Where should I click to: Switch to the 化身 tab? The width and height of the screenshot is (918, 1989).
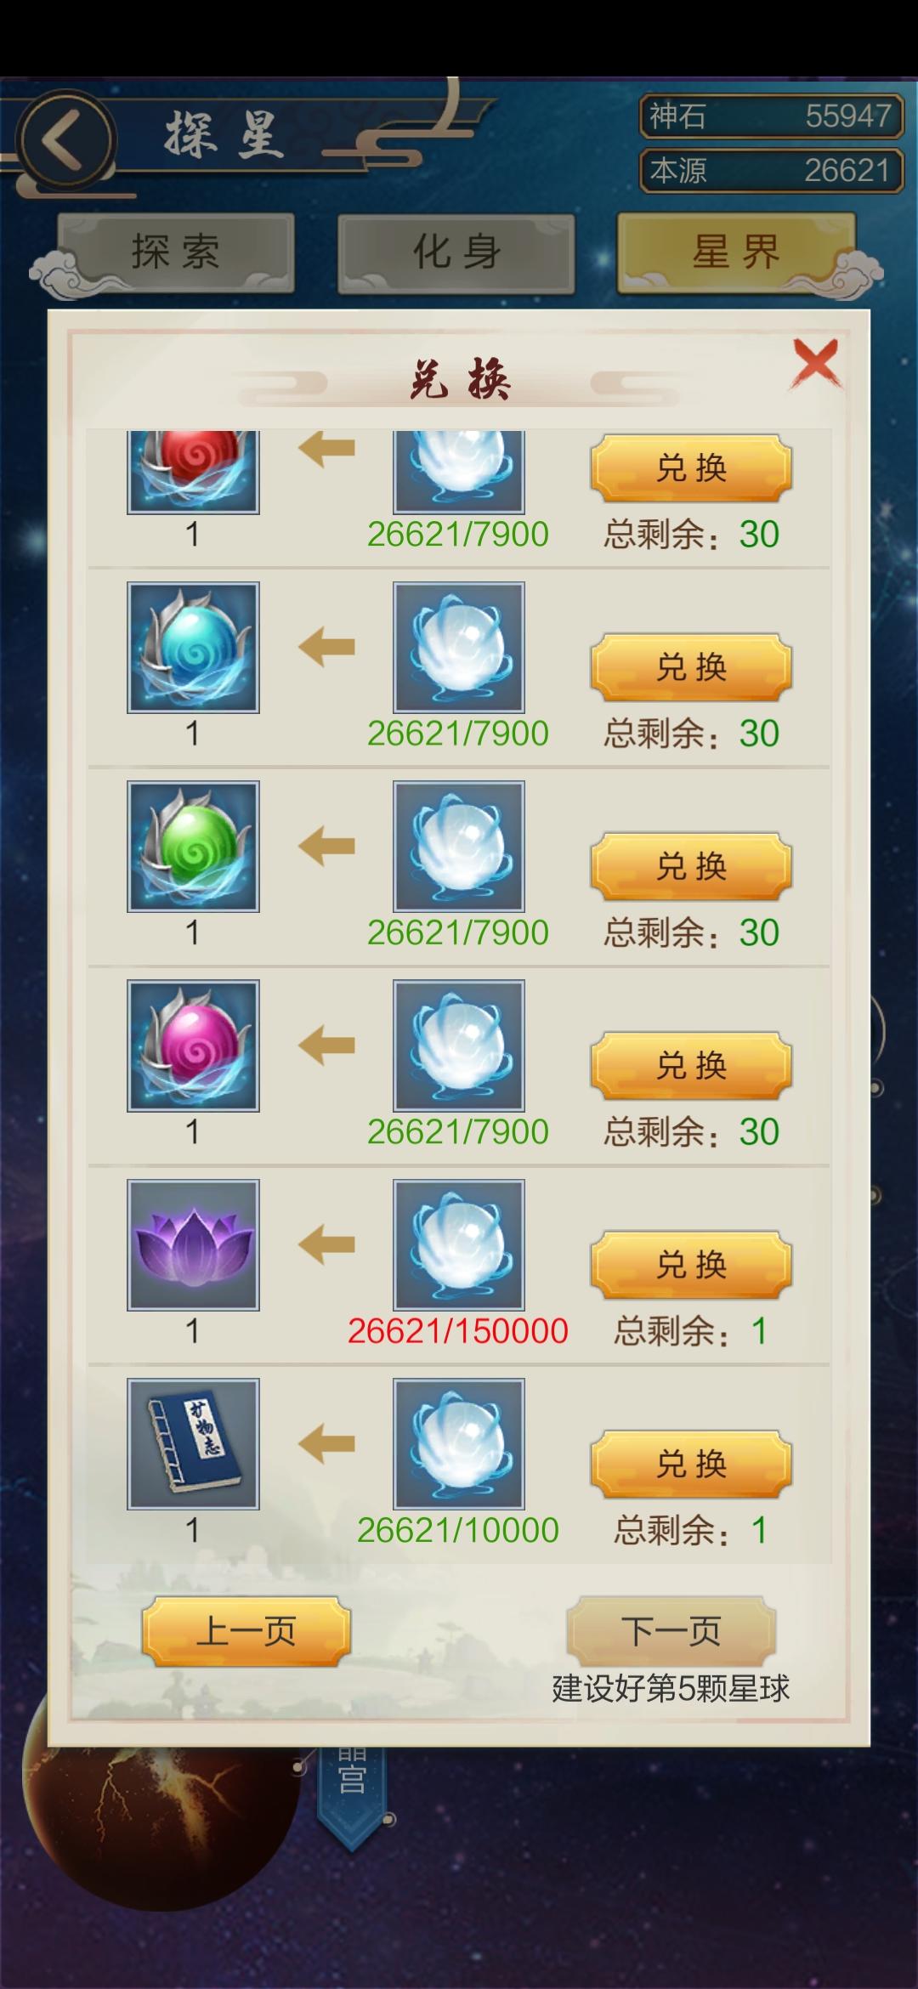(456, 252)
